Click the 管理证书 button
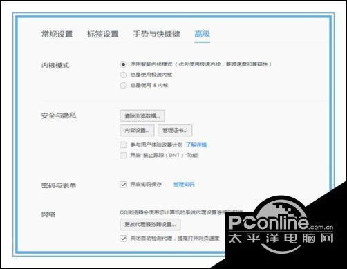The height and width of the screenshot is (269, 347). [175, 131]
